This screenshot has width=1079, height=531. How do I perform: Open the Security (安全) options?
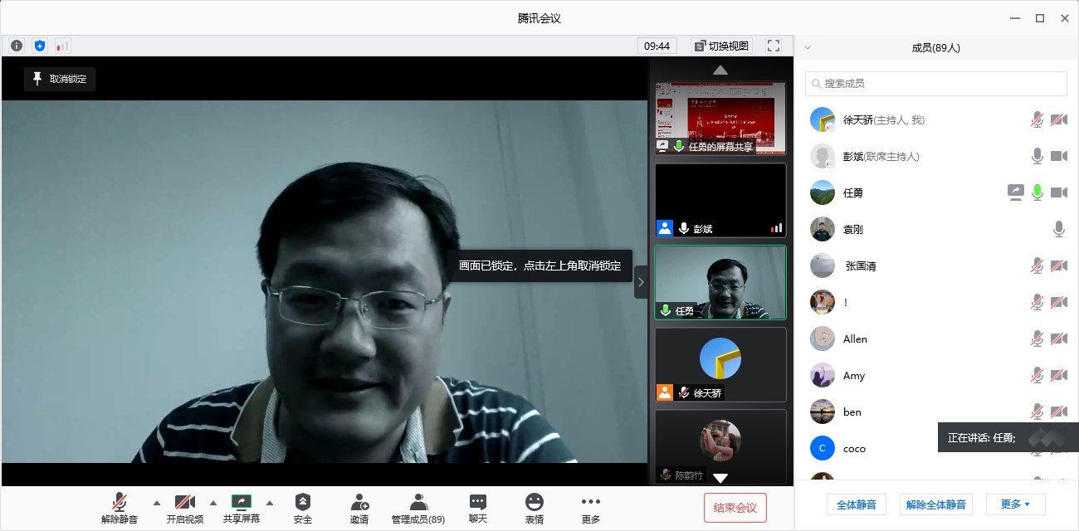coord(303,508)
